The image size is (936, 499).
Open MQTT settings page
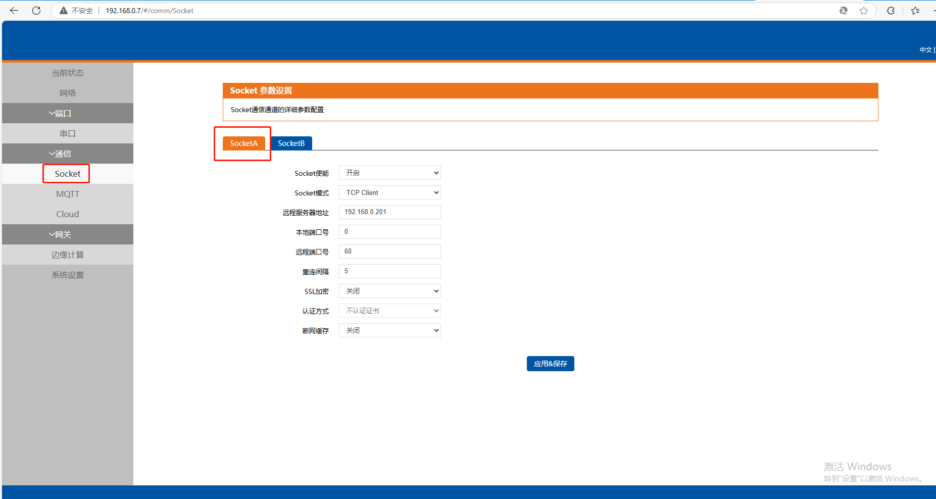(68, 194)
